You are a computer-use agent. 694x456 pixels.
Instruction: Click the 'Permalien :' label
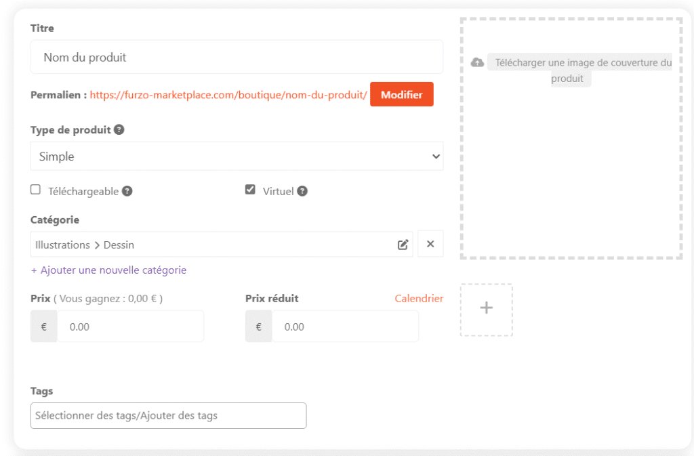58,95
